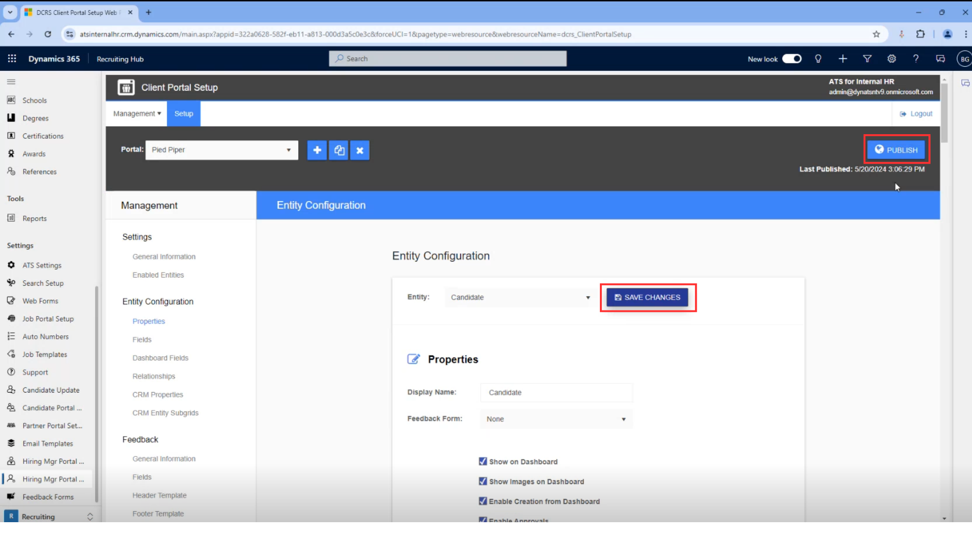This screenshot has width=972, height=547.
Task: Toggle the New look switch
Action: (x=792, y=59)
